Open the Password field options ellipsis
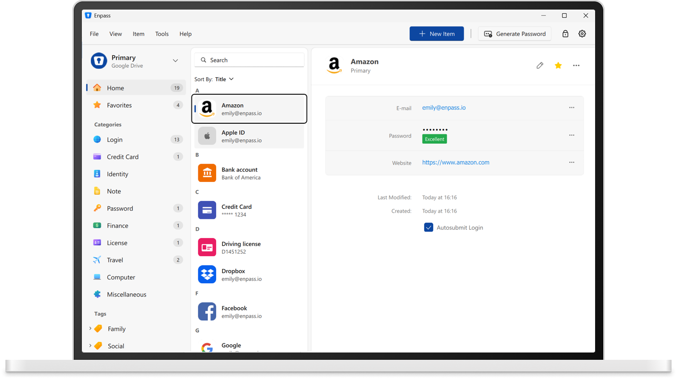The image size is (677, 378). 571,135
